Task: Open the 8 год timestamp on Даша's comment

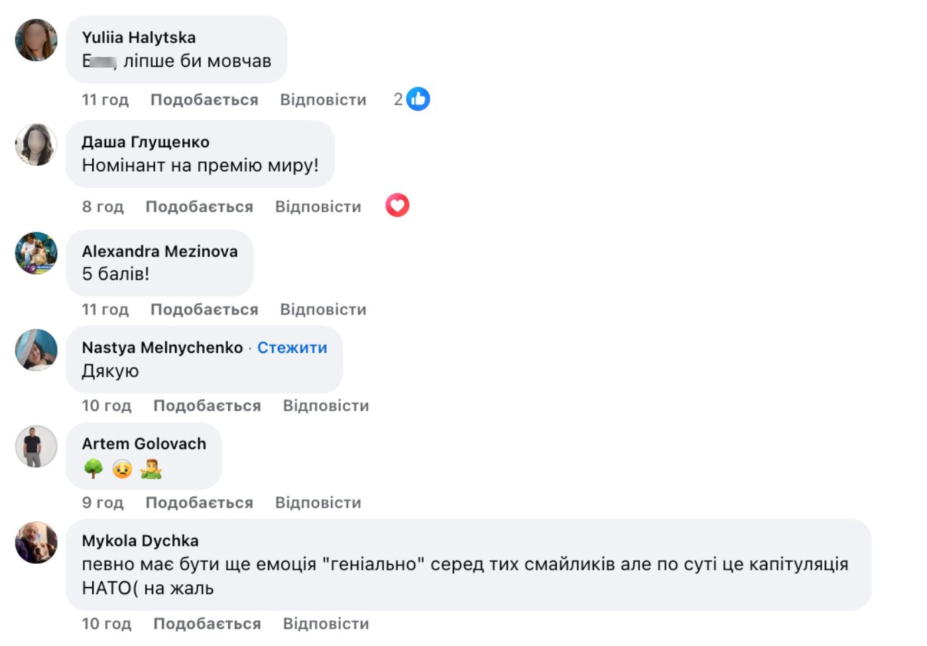Action: coord(103,207)
